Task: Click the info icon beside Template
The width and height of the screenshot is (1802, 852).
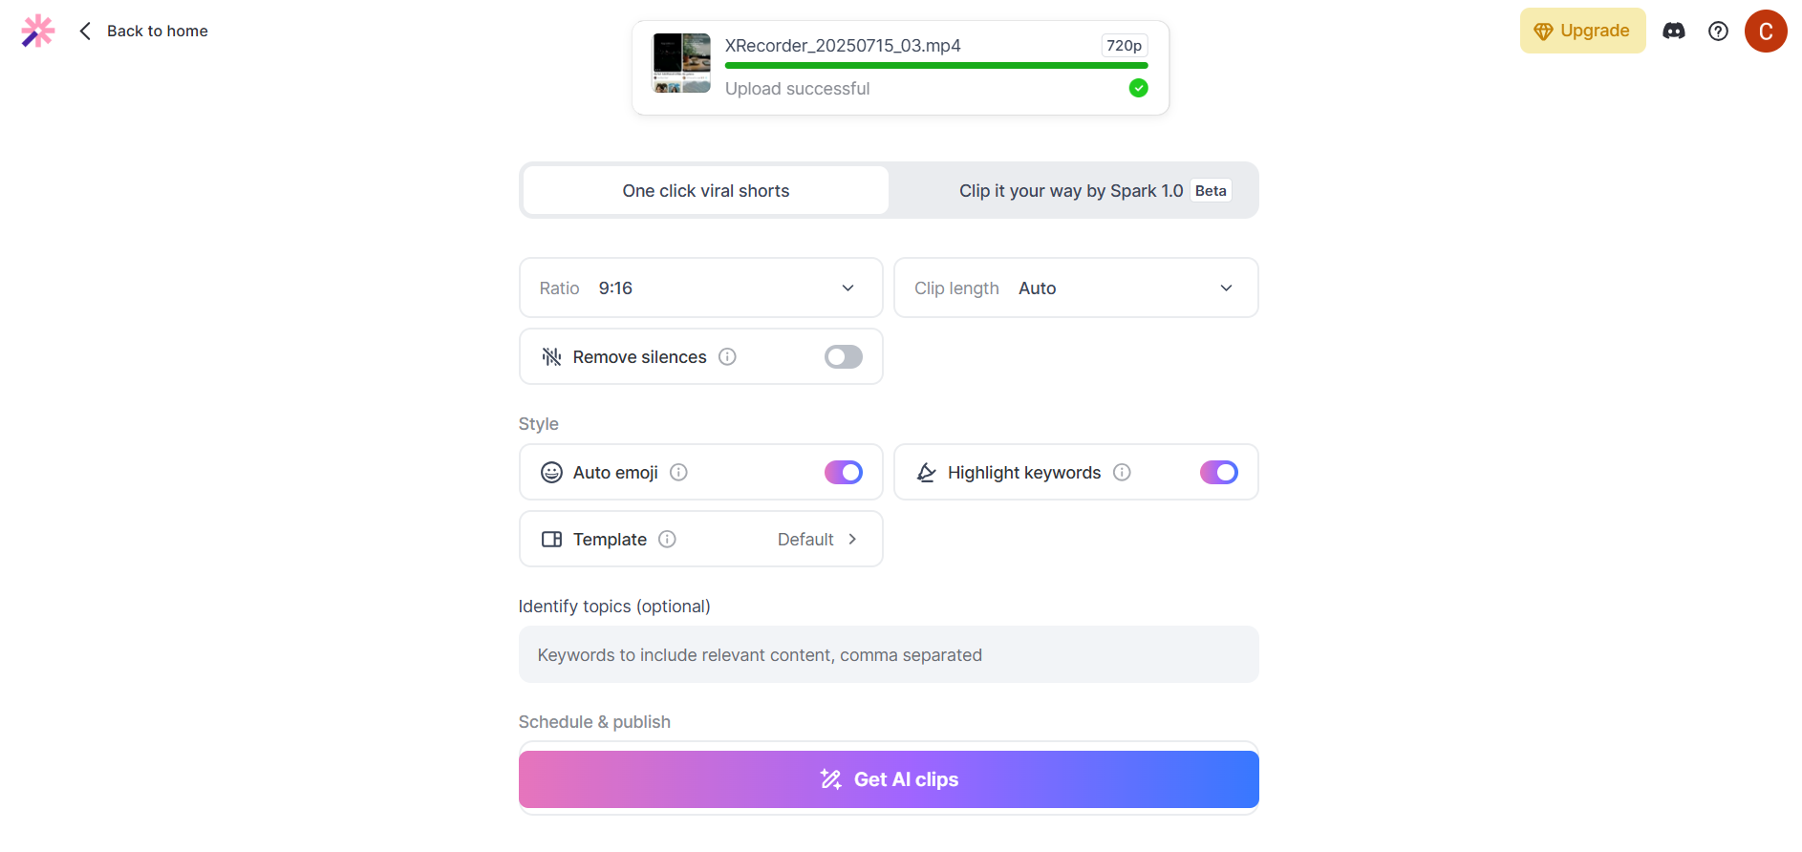Action: 667,539
